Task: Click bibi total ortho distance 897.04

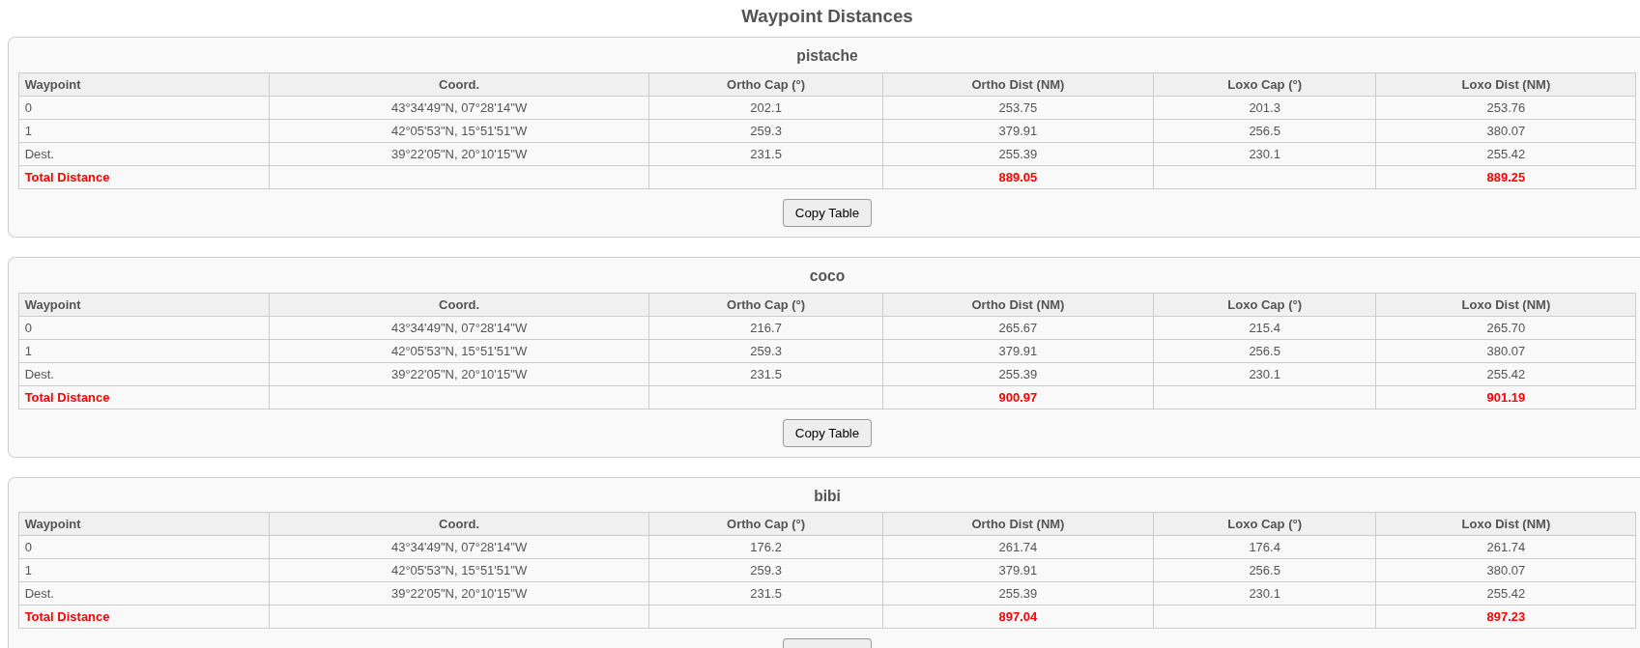Action: click(1018, 617)
